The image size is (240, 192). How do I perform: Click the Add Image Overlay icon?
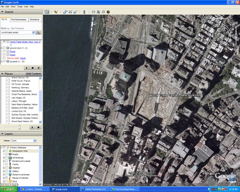(75, 12)
